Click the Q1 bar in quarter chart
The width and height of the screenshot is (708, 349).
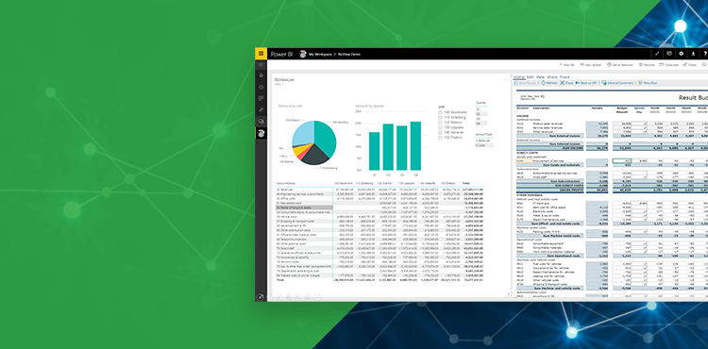point(374,151)
